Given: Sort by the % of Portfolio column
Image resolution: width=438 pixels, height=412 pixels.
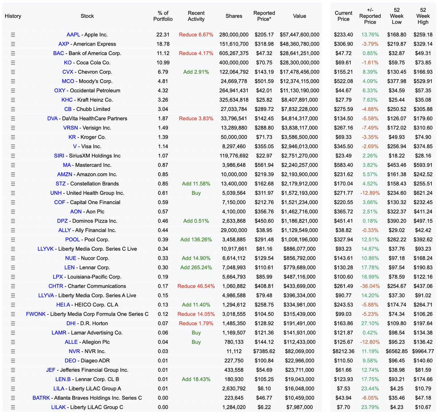Looking at the screenshot, I should coord(163,16).
